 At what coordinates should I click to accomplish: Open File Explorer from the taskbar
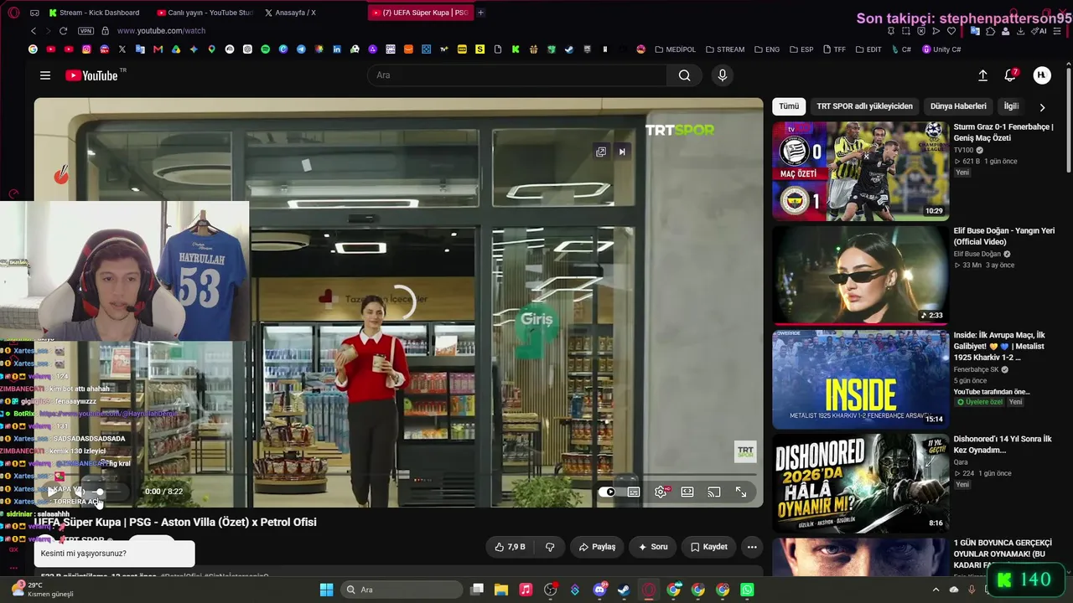pos(501,590)
